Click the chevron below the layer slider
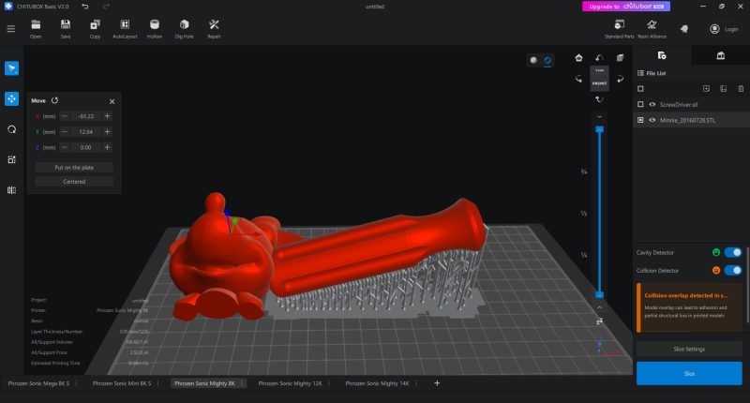This screenshot has height=403, width=750. click(599, 307)
